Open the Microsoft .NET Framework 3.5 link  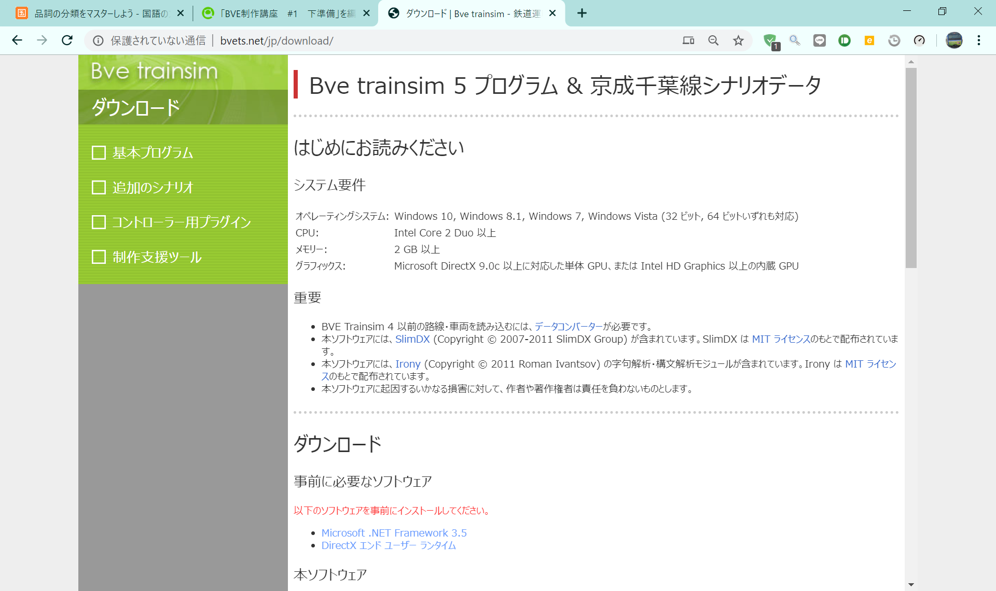[x=394, y=532]
